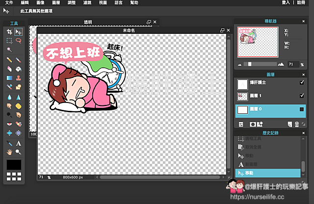Click the 未命名 canvas horizontal scrollbar
This screenshot has height=204, width=314.
click(x=160, y=177)
